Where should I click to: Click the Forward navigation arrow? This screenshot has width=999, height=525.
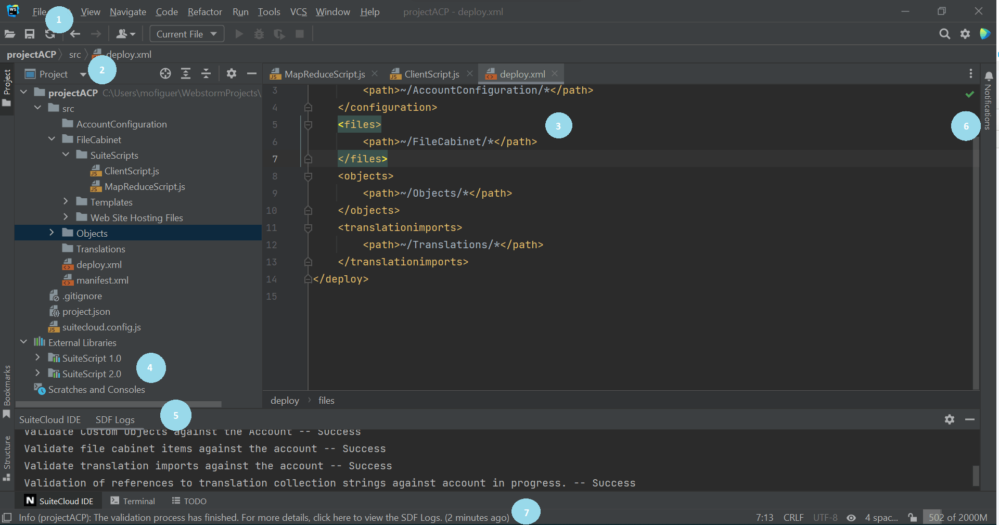point(96,34)
